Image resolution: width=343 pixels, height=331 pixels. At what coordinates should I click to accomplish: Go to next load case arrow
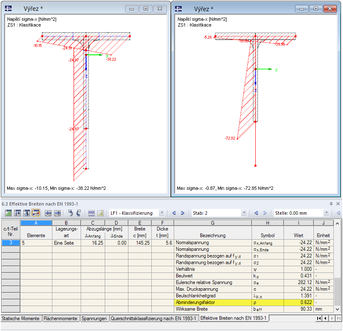click(x=183, y=213)
